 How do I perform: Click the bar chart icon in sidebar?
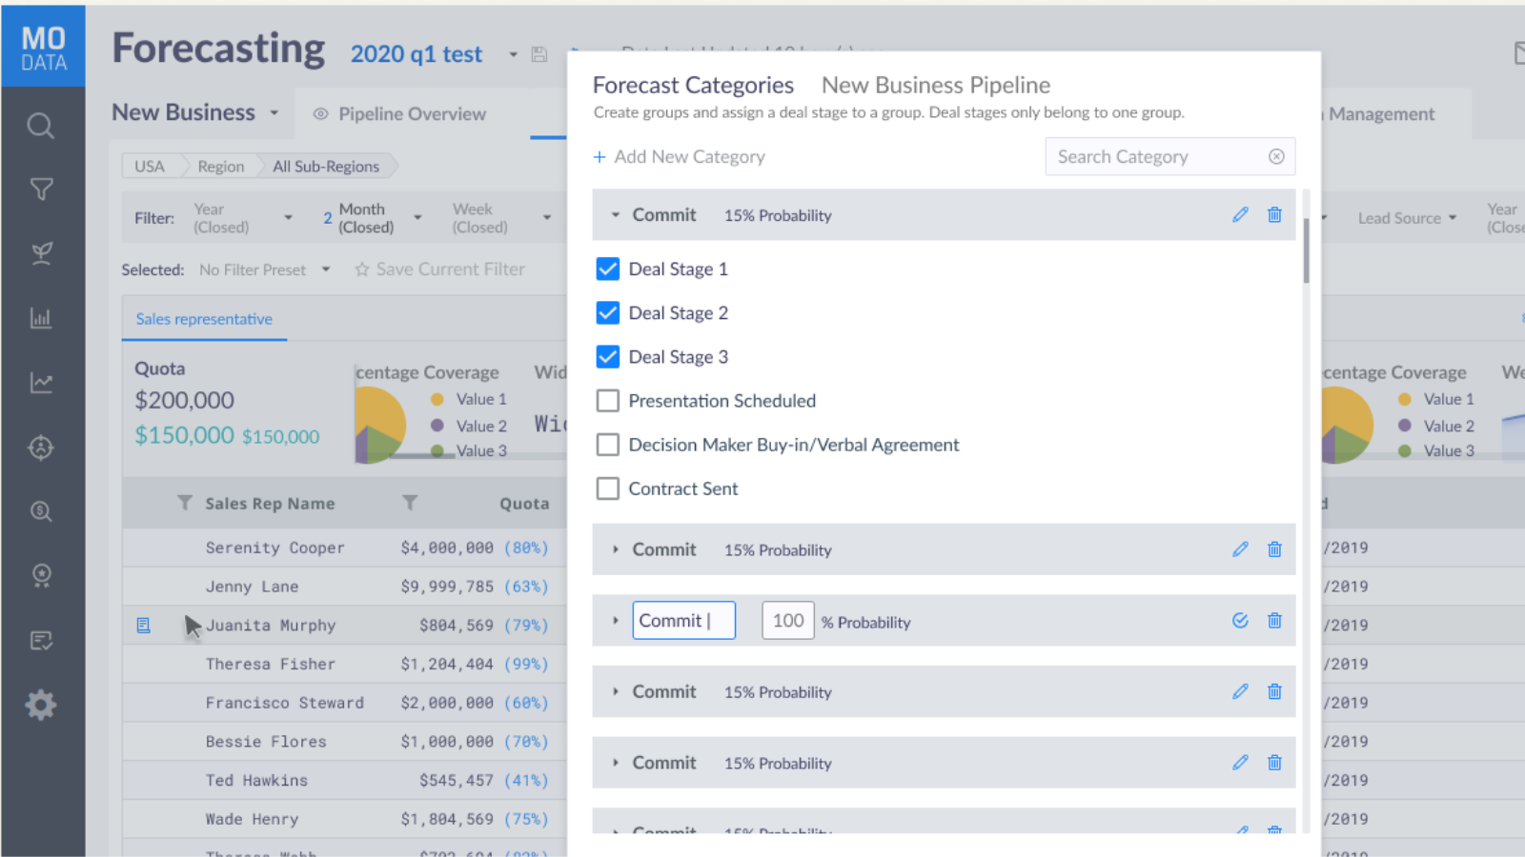40,318
